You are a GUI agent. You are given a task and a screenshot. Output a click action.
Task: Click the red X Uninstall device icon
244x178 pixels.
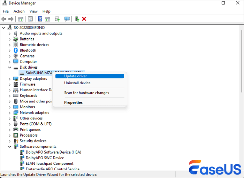pos(84,19)
